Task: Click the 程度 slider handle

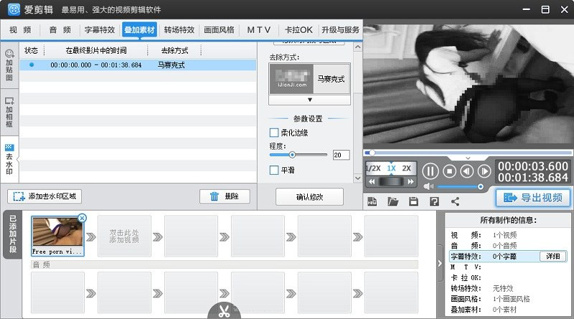Action: (x=292, y=154)
